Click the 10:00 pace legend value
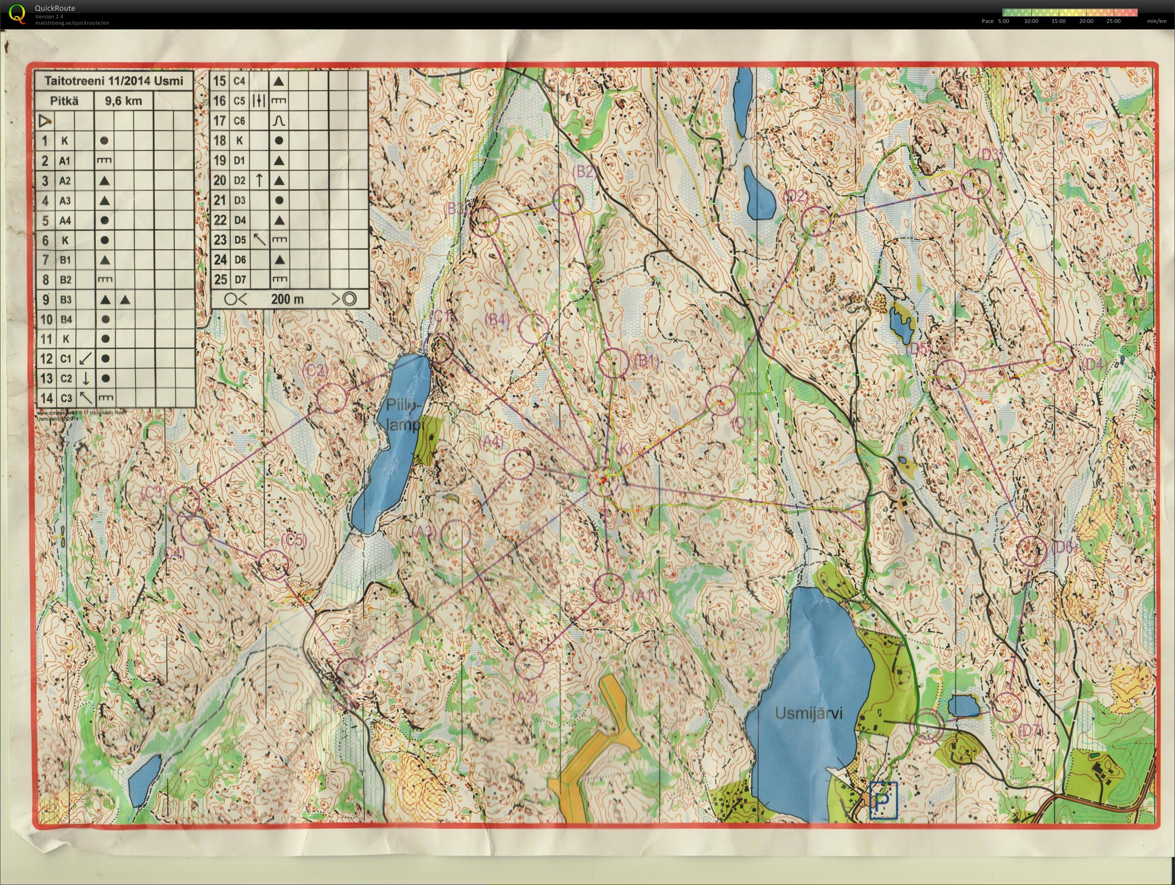Screen dimensions: 1175x885 click(1031, 21)
